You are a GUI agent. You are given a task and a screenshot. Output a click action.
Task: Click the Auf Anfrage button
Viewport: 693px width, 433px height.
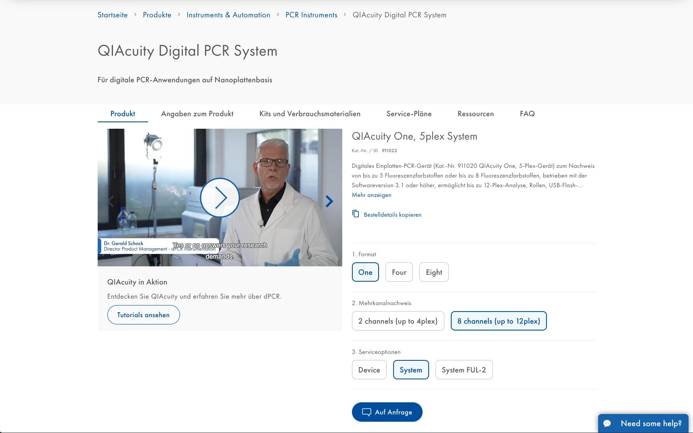[387, 412]
